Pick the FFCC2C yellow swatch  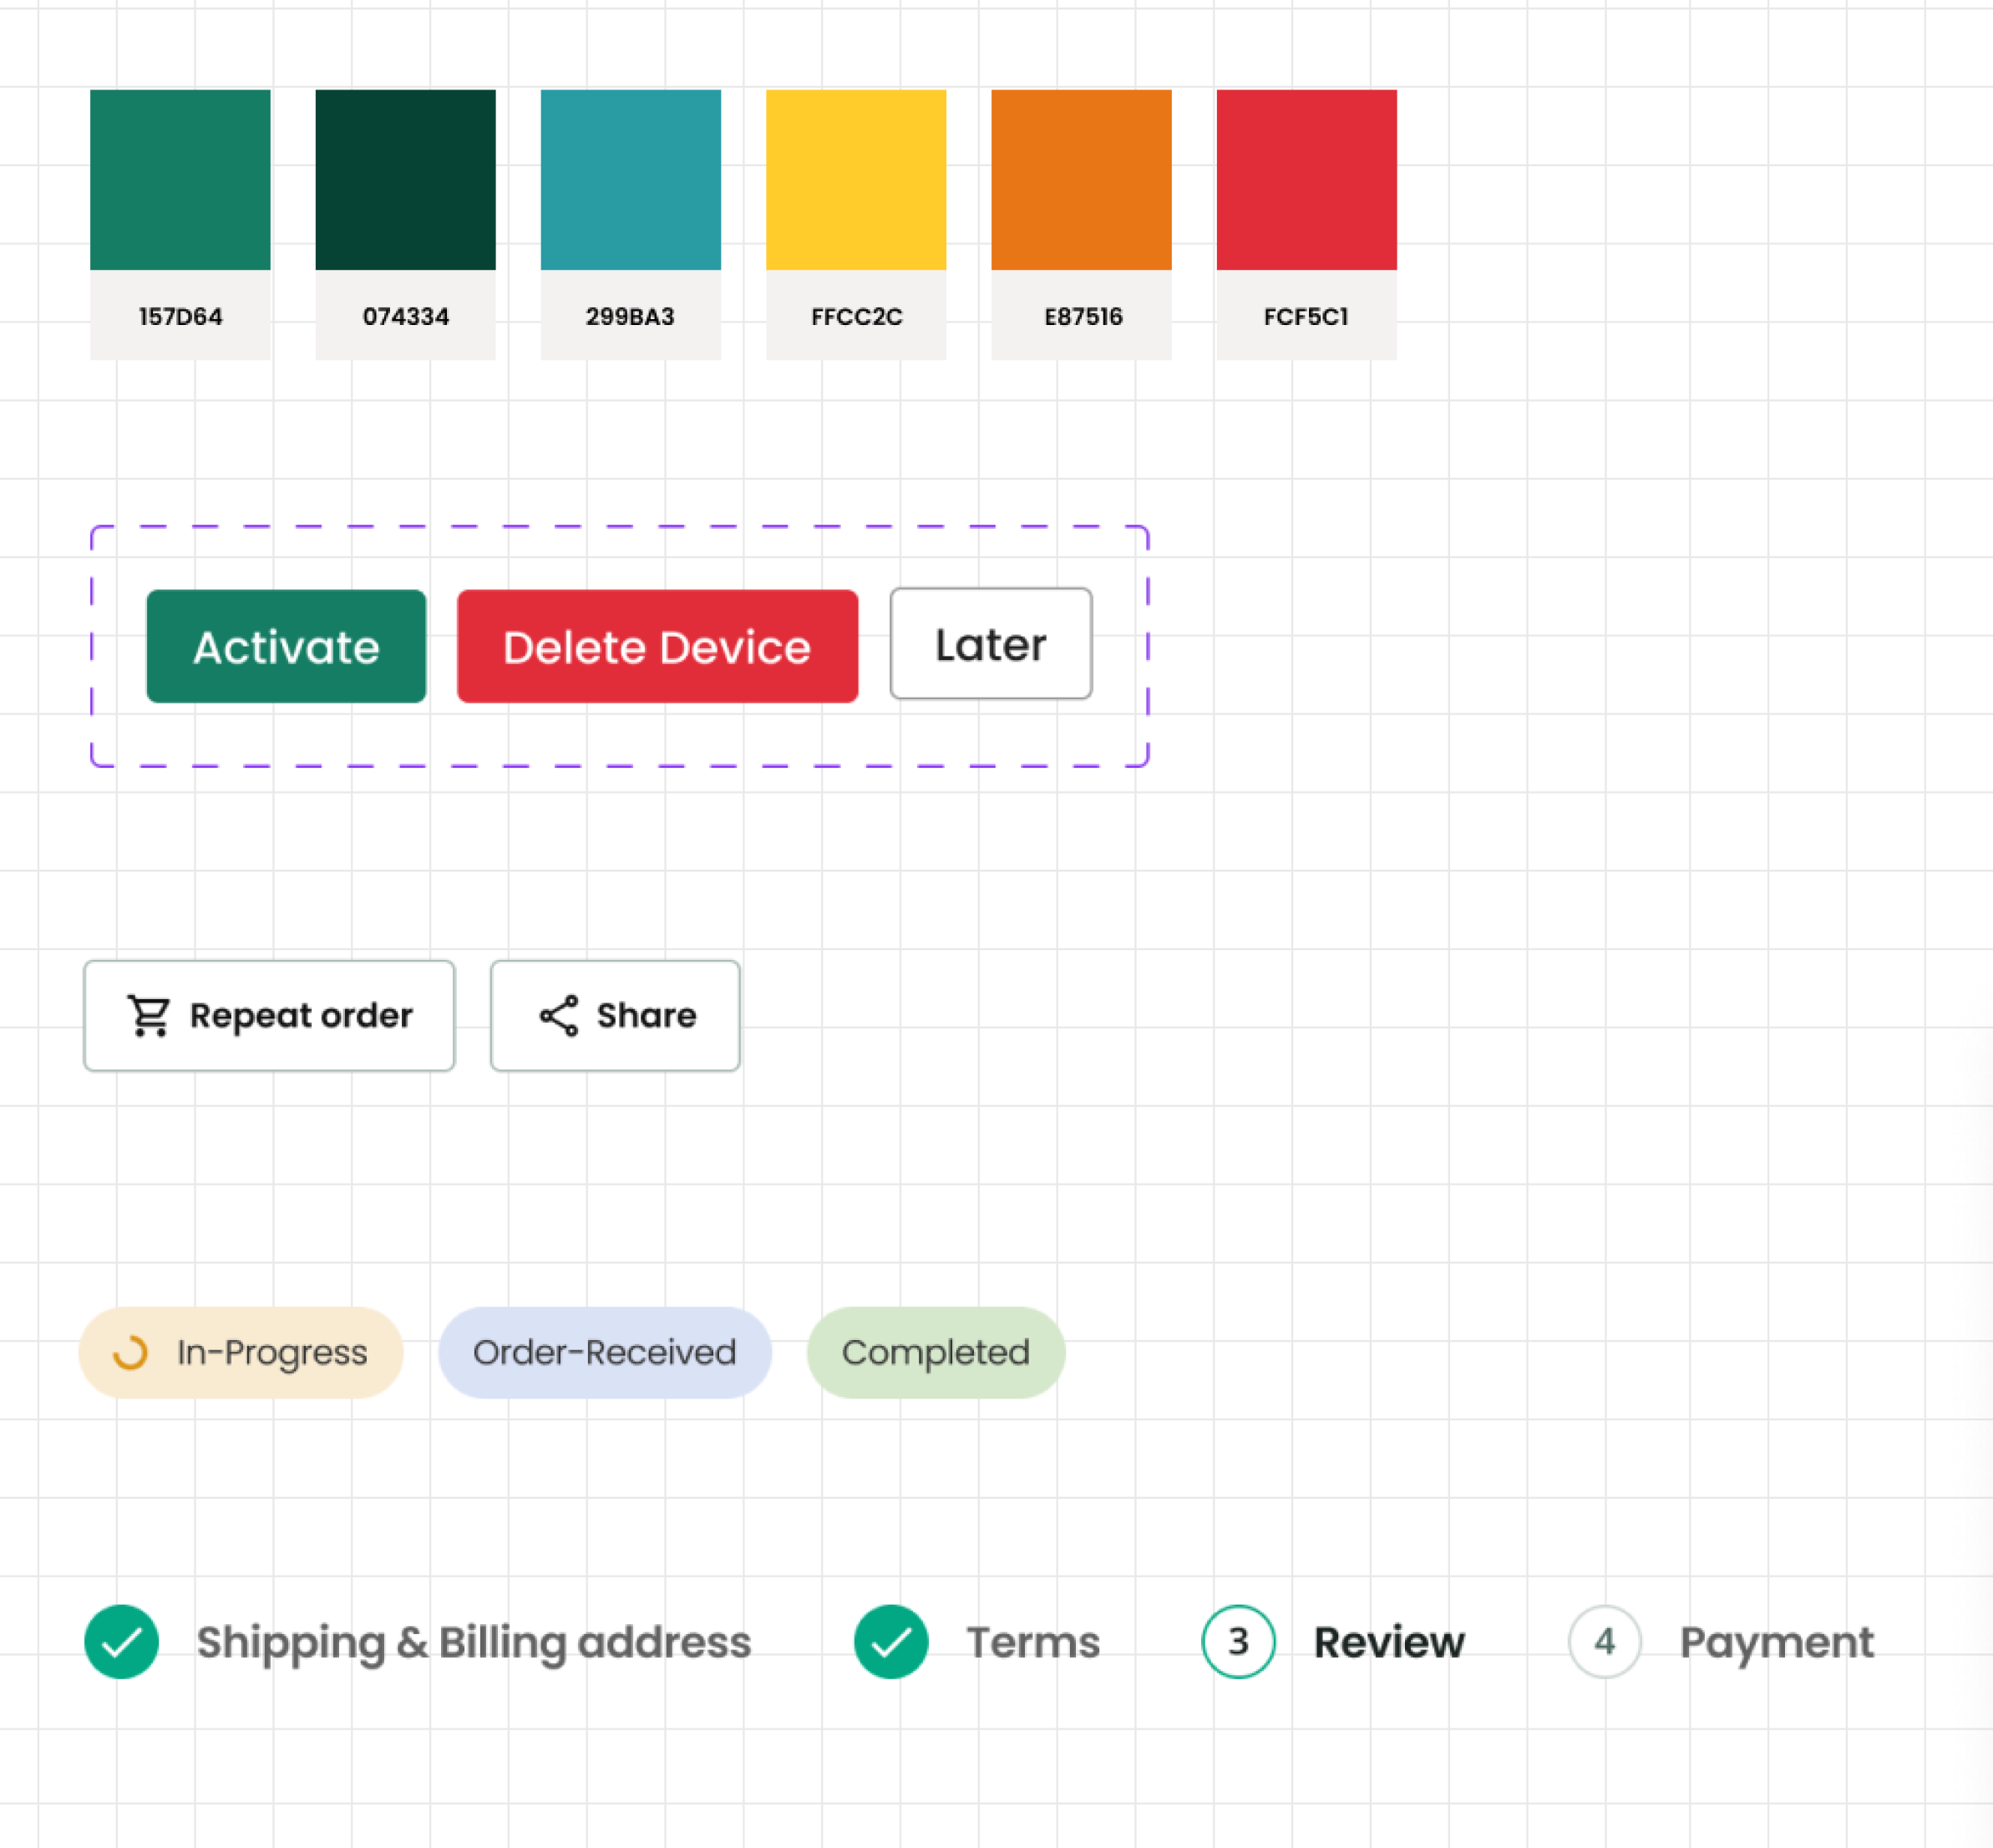pos(856,180)
